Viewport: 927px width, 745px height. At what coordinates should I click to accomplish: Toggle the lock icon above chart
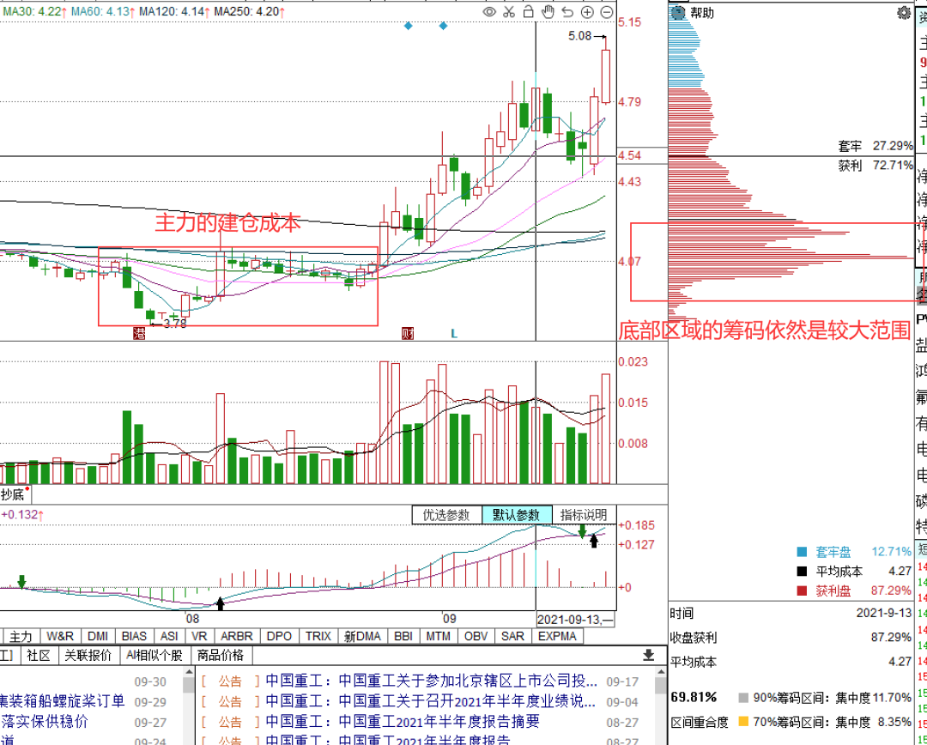tap(529, 12)
